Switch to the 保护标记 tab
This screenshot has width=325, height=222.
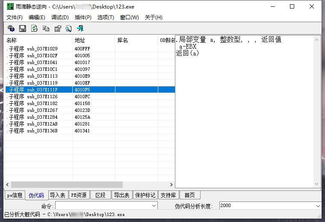pyautogui.click(x=145, y=195)
